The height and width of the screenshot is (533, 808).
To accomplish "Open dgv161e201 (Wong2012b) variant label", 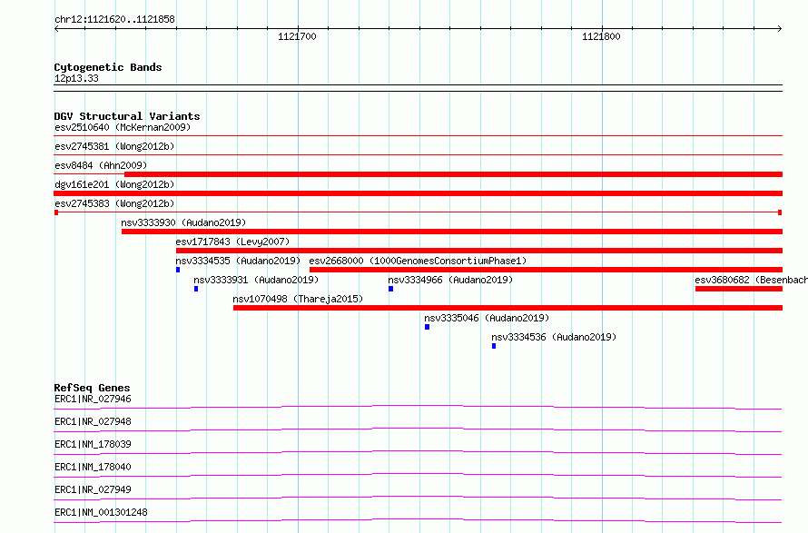I will click(x=114, y=184).
